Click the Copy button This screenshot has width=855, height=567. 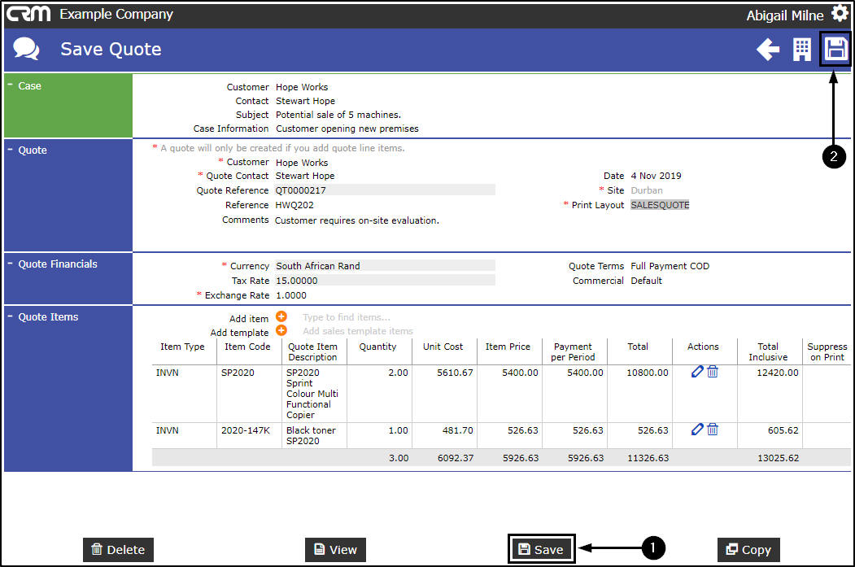(x=748, y=550)
